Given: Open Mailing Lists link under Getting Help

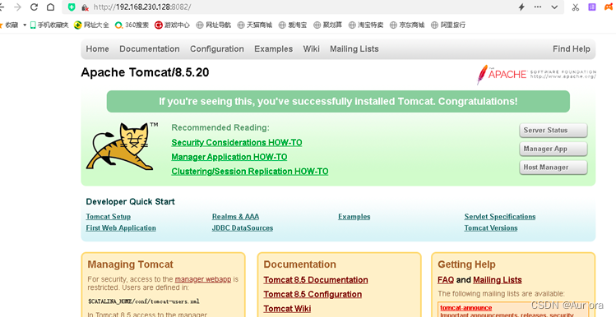Looking at the screenshot, I should pyautogui.click(x=498, y=280).
